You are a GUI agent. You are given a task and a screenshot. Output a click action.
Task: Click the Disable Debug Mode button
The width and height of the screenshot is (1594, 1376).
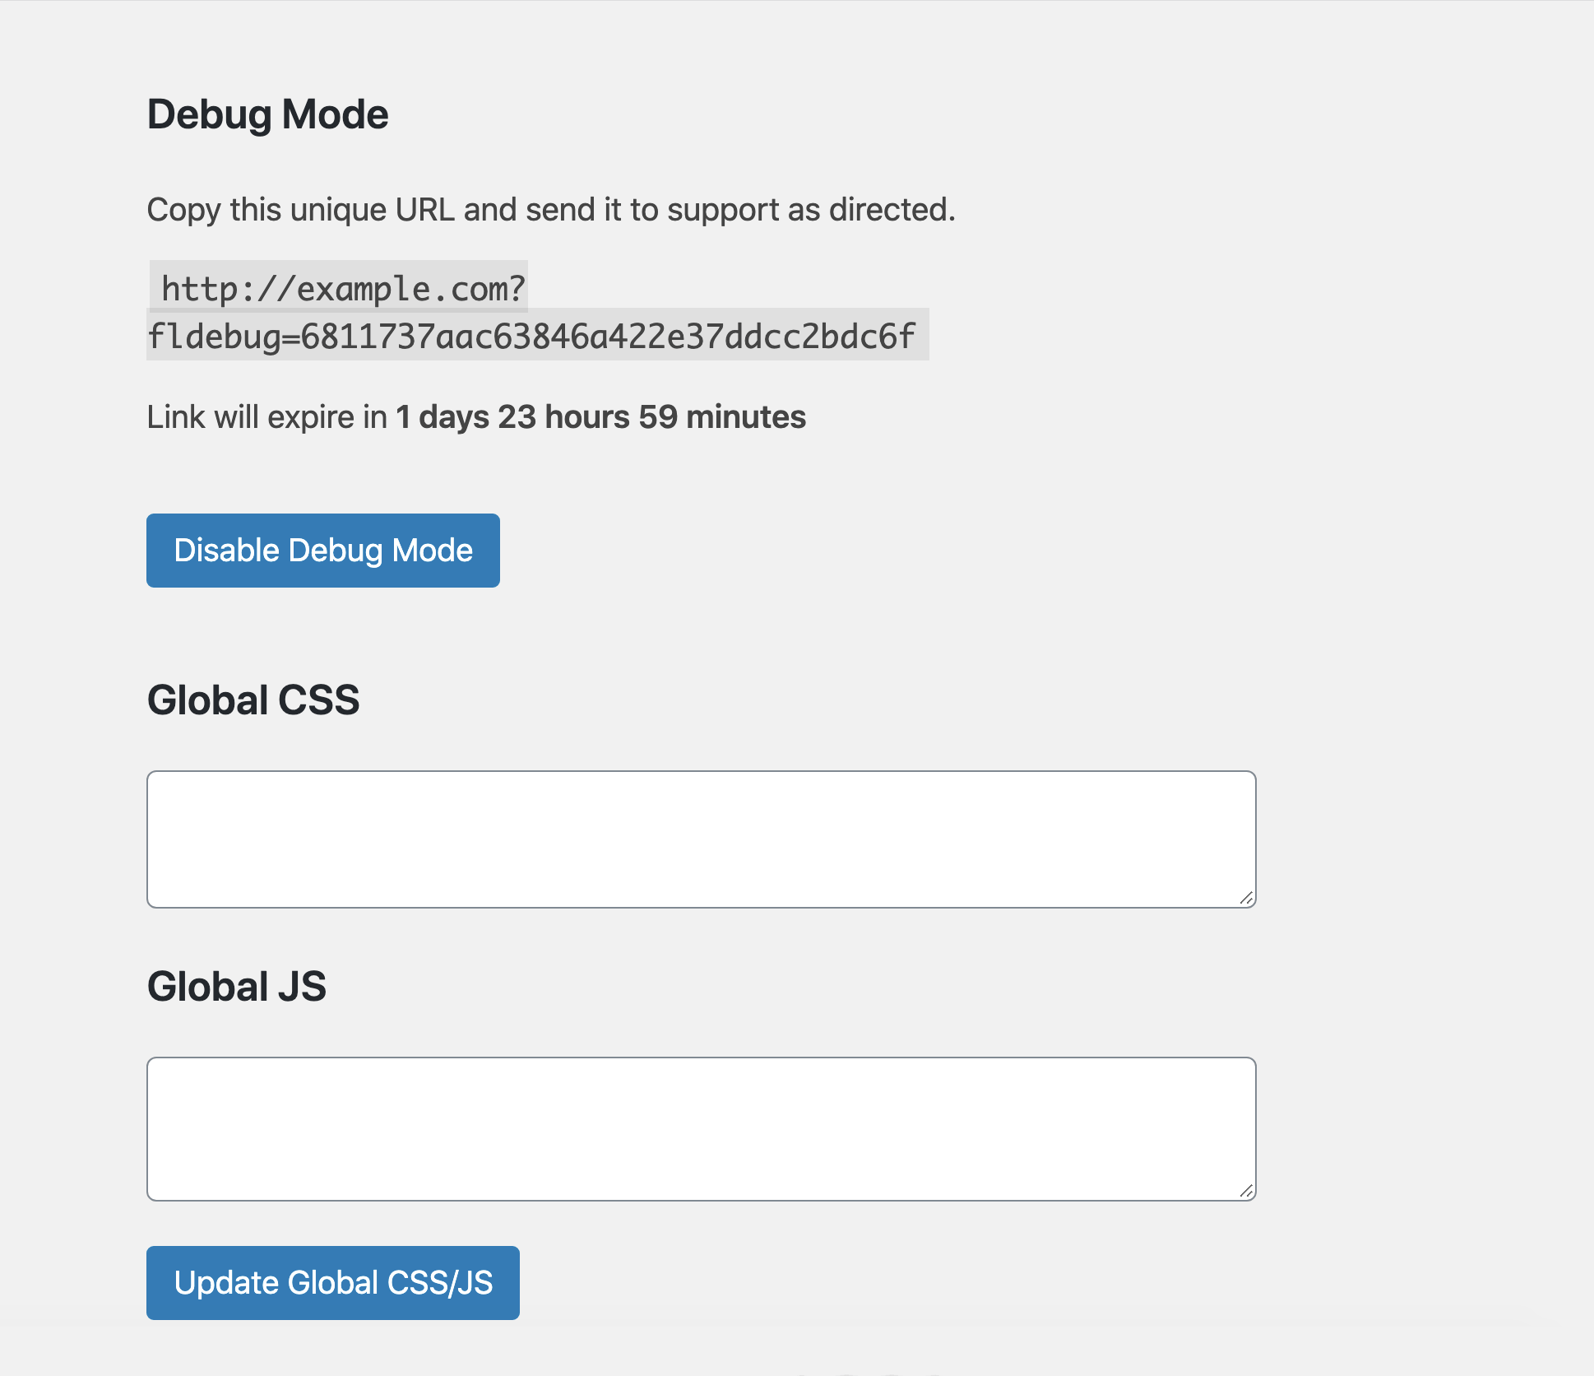pyautogui.click(x=322, y=550)
